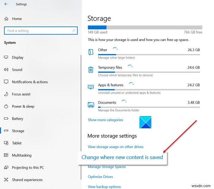The height and width of the screenshot is (189, 214).
Task: Click the Apps & features keyboard icon
Action: tap(90, 87)
